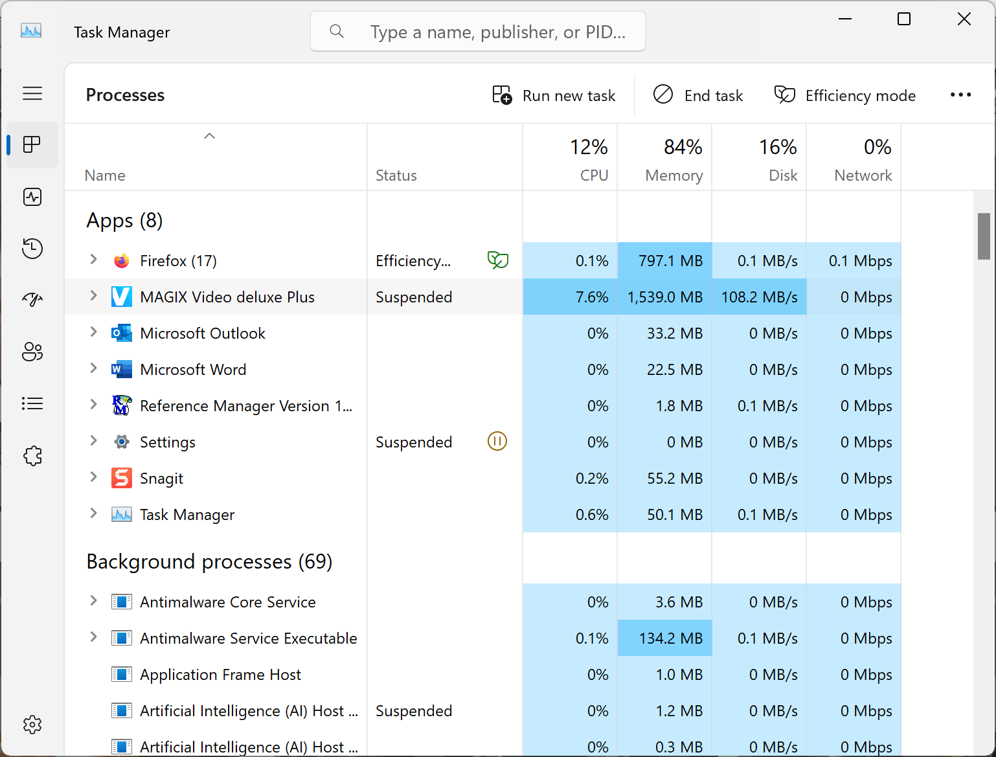Click the Reference Manager icon
This screenshot has height=757, width=996.
pyautogui.click(x=122, y=405)
